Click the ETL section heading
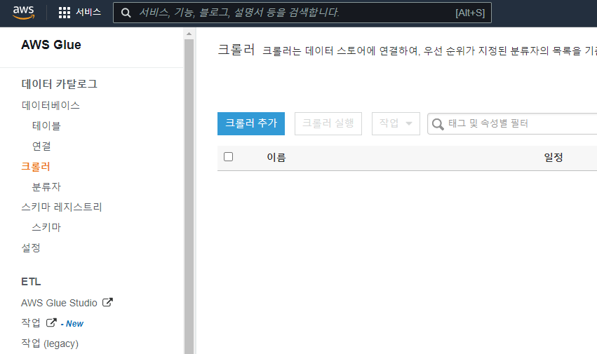597x354 pixels. 31,282
